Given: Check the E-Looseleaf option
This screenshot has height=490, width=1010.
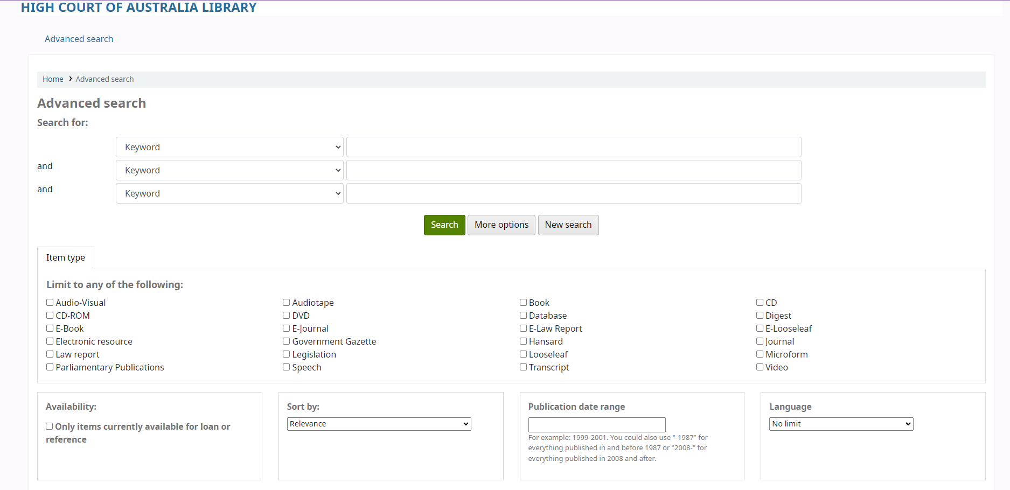Looking at the screenshot, I should (760, 328).
